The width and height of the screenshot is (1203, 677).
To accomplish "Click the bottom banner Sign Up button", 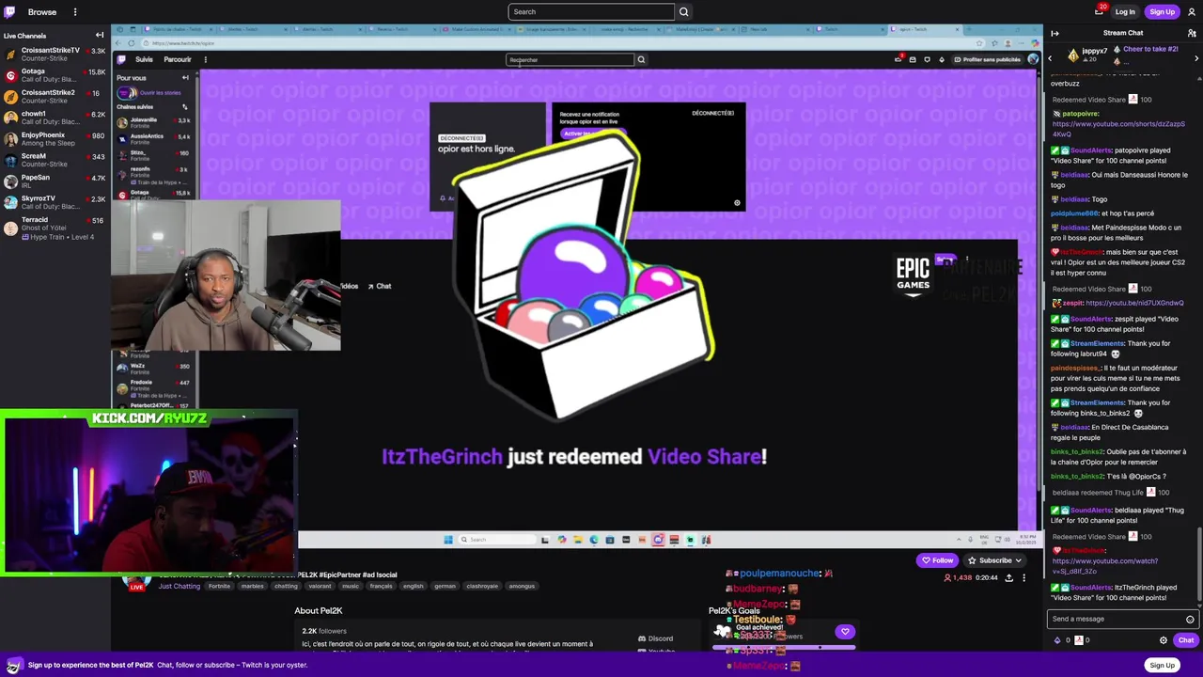I will tap(1162, 665).
